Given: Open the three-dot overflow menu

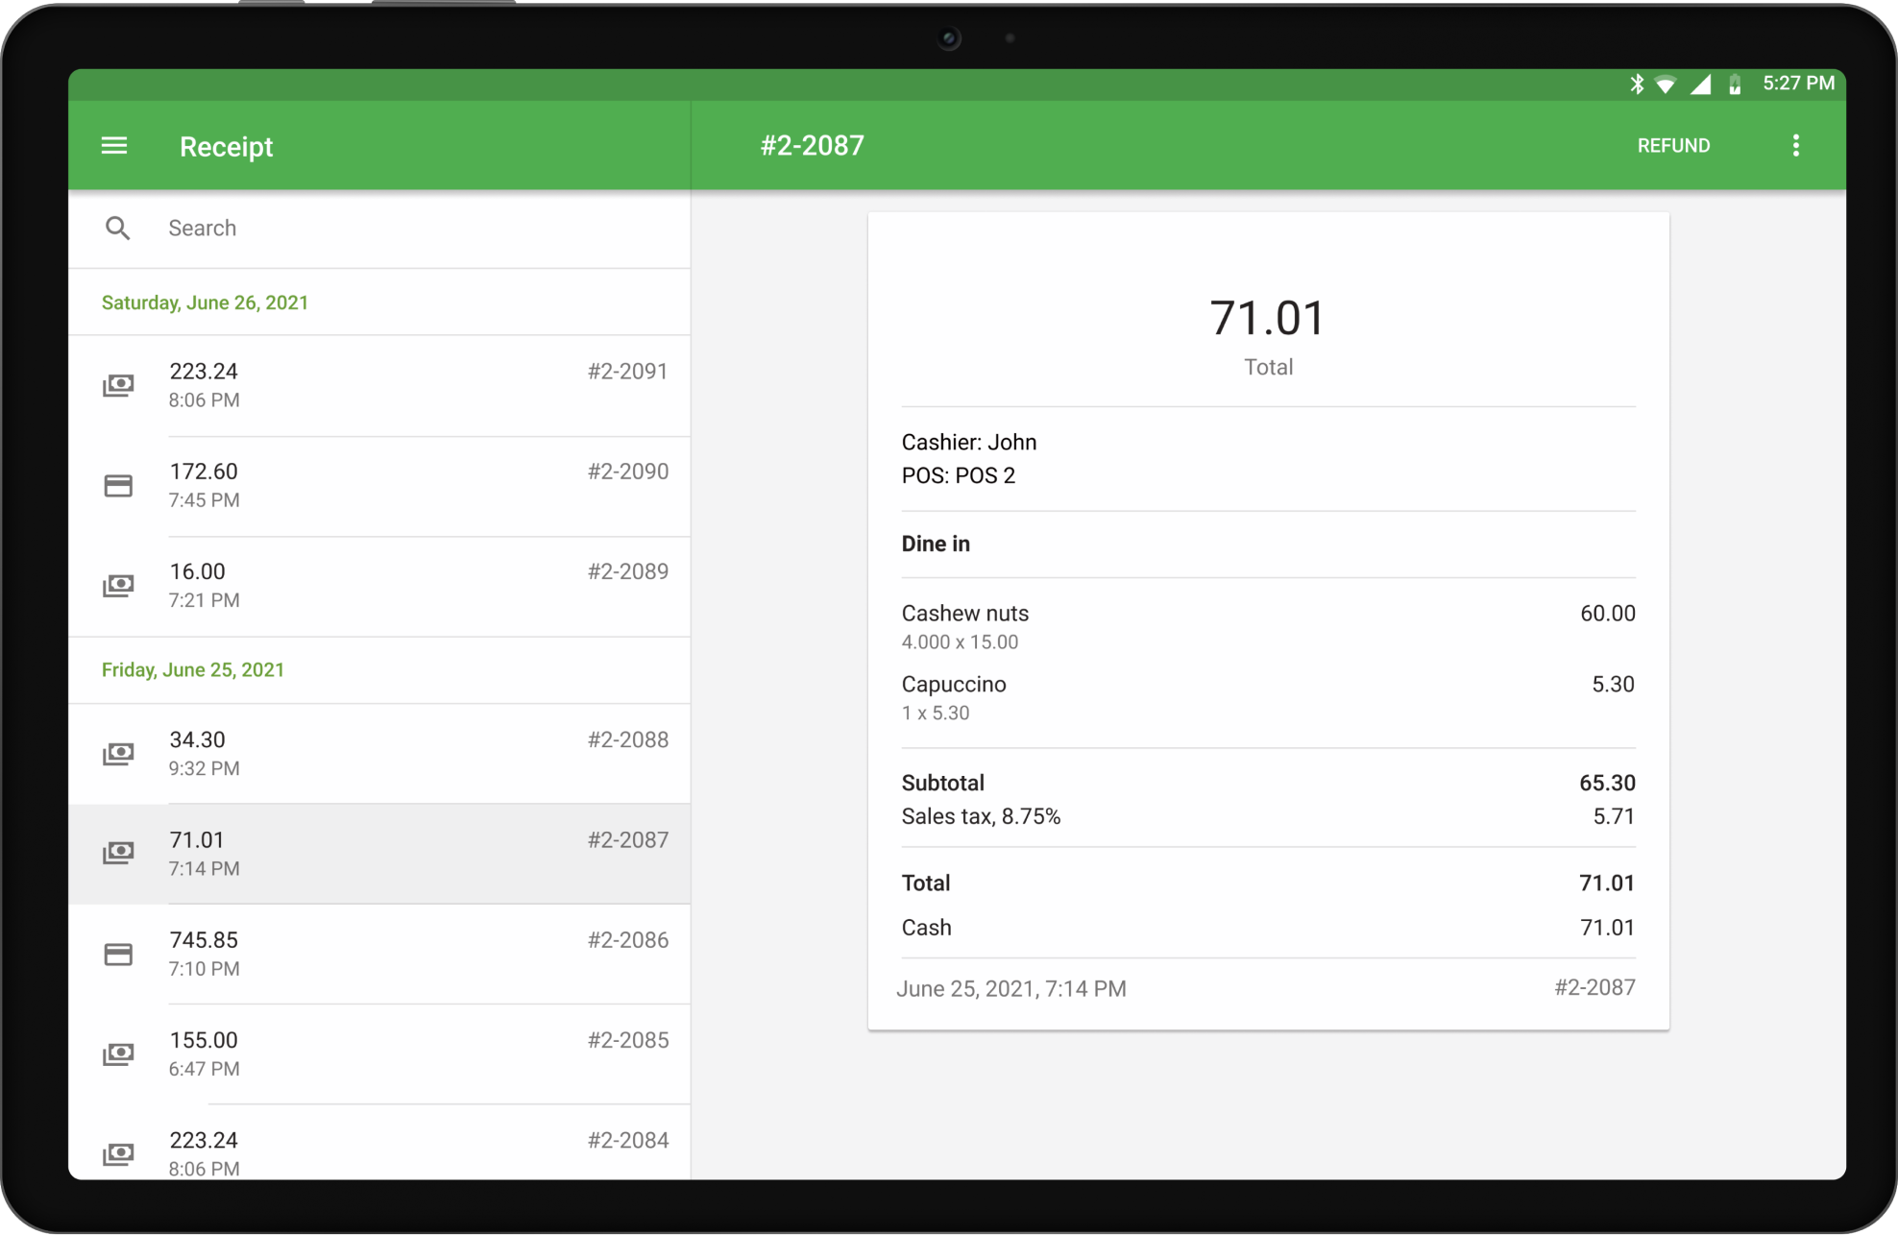Looking at the screenshot, I should [x=1795, y=146].
